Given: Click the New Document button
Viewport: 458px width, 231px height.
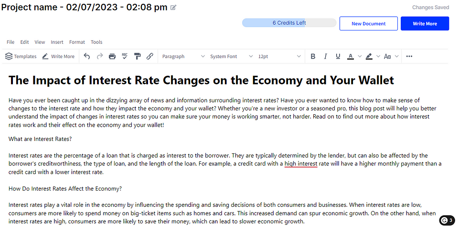Looking at the screenshot, I should point(368,23).
